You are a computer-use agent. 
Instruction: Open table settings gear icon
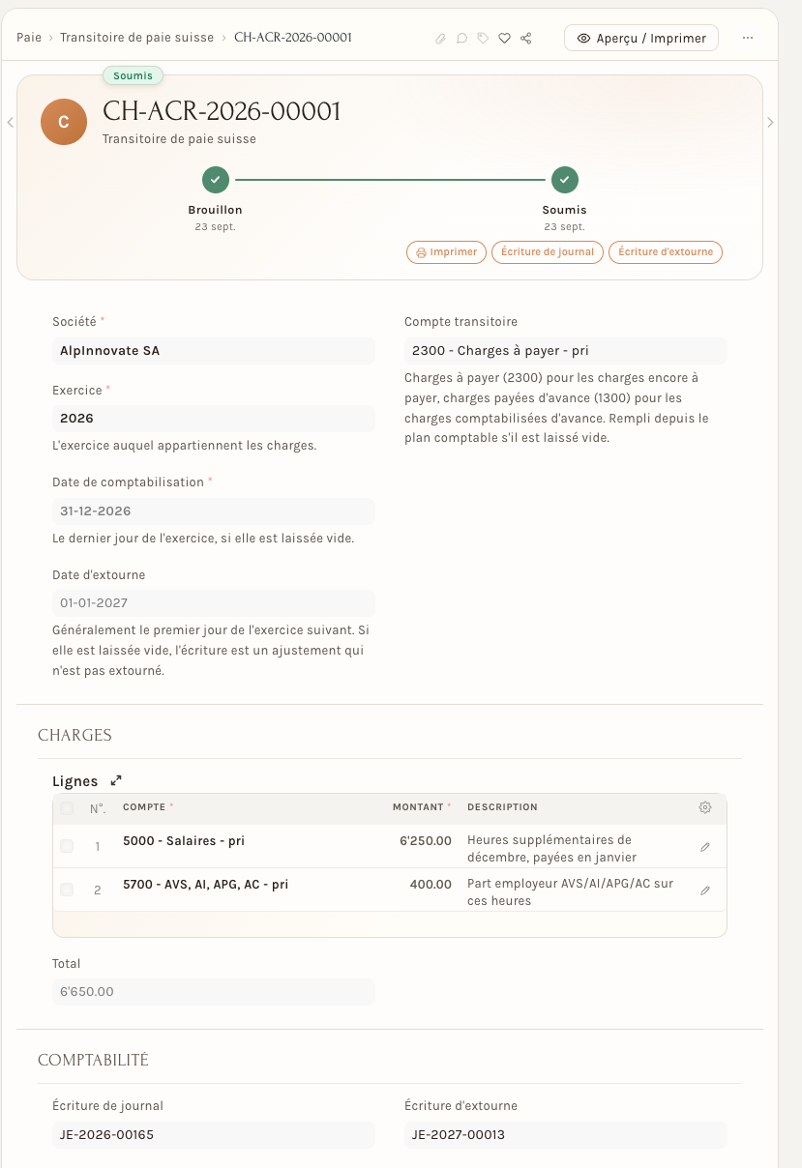tap(705, 807)
